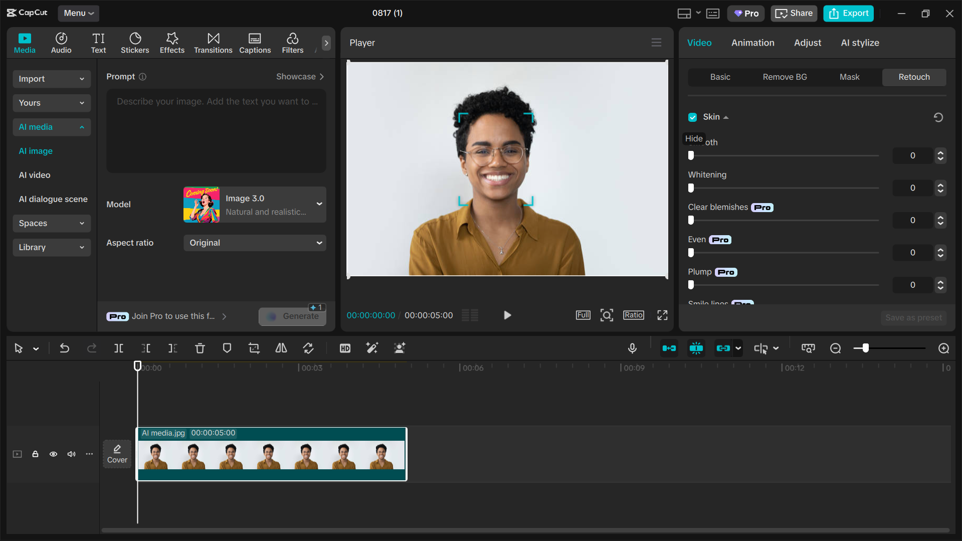Screen dimensions: 962x541
Task: Select the Remove BG sub-tab
Action: click(x=785, y=77)
